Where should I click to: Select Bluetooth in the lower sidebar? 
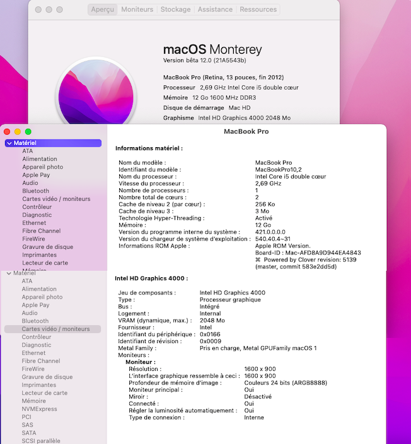pyautogui.click(x=35, y=321)
